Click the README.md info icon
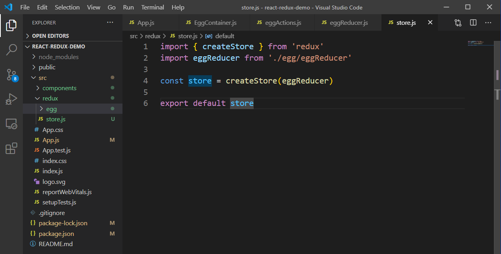The height and width of the screenshot is (254, 501). (x=33, y=244)
